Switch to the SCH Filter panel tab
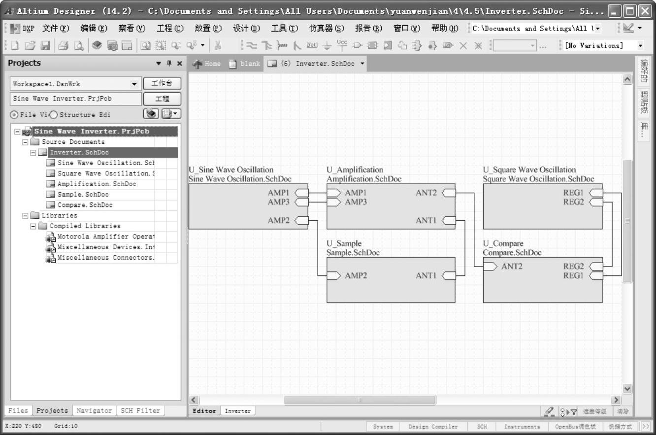Screen dimensions: 656x435 (x=140, y=410)
